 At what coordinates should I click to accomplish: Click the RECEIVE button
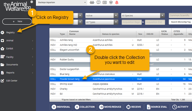tap(133, 107)
